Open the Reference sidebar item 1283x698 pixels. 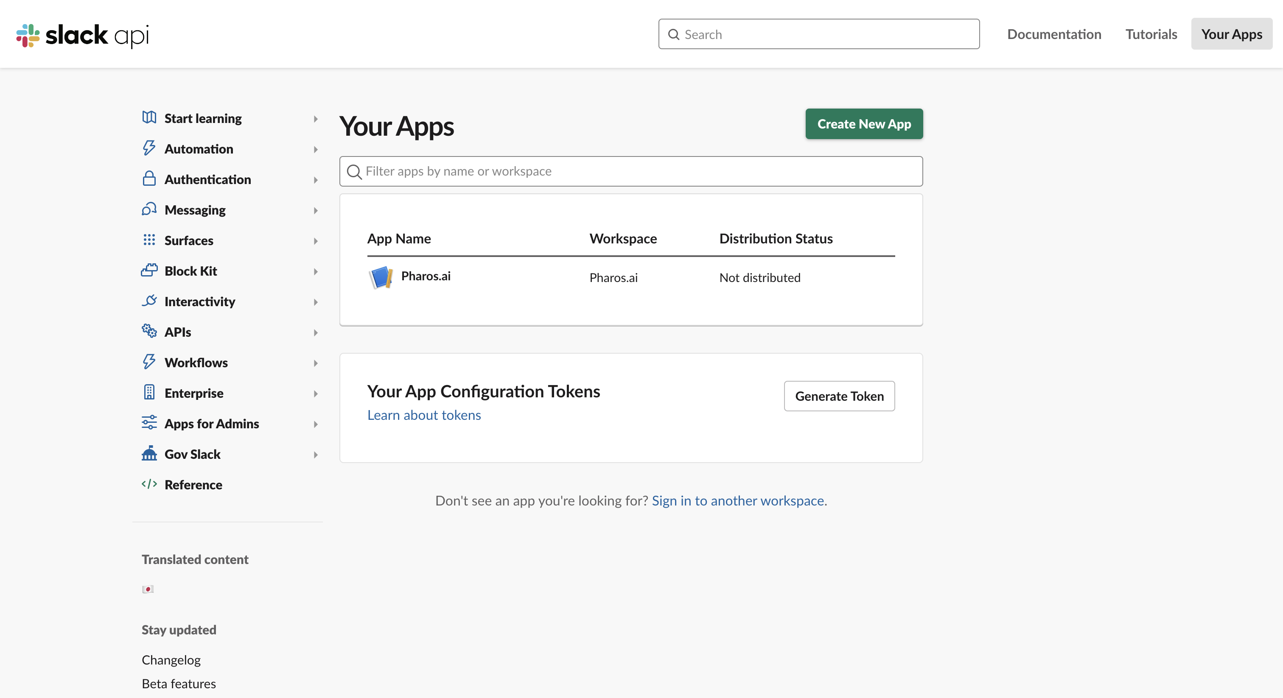[x=193, y=484]
